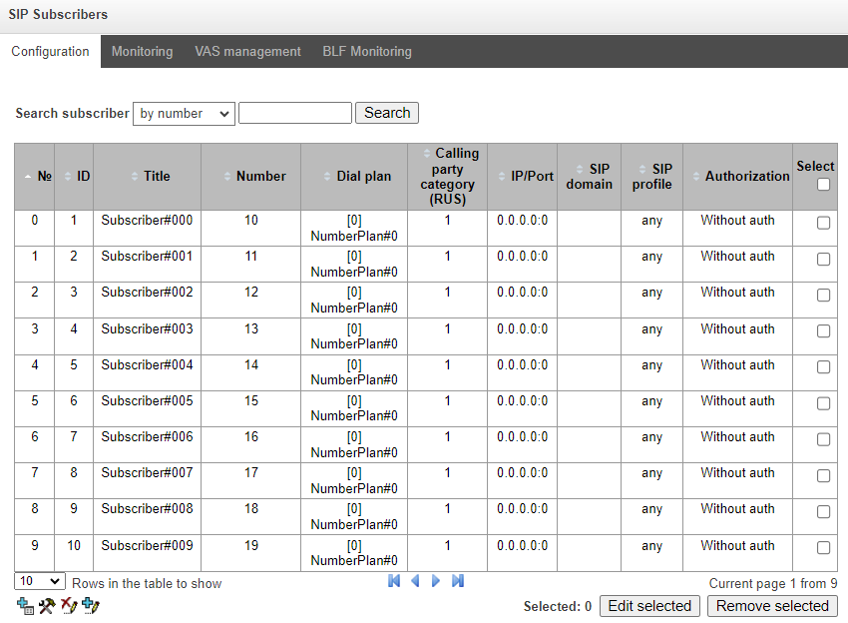
Task: Open the 'by number' search type dropdown
Action: (184, 114)
